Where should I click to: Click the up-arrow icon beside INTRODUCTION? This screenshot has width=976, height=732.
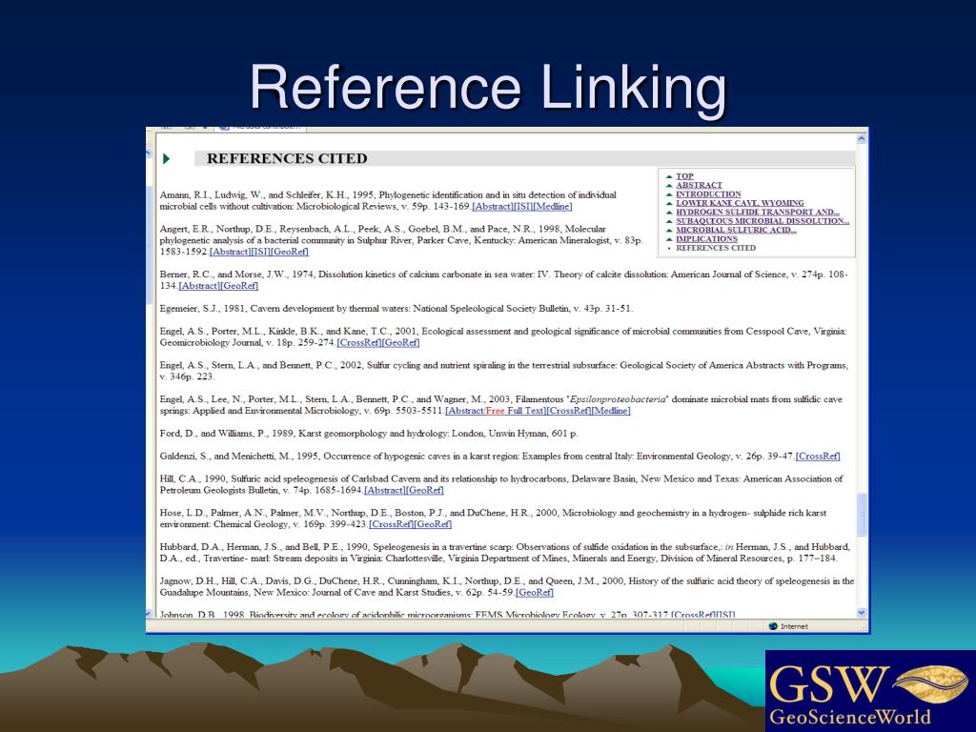669,194
